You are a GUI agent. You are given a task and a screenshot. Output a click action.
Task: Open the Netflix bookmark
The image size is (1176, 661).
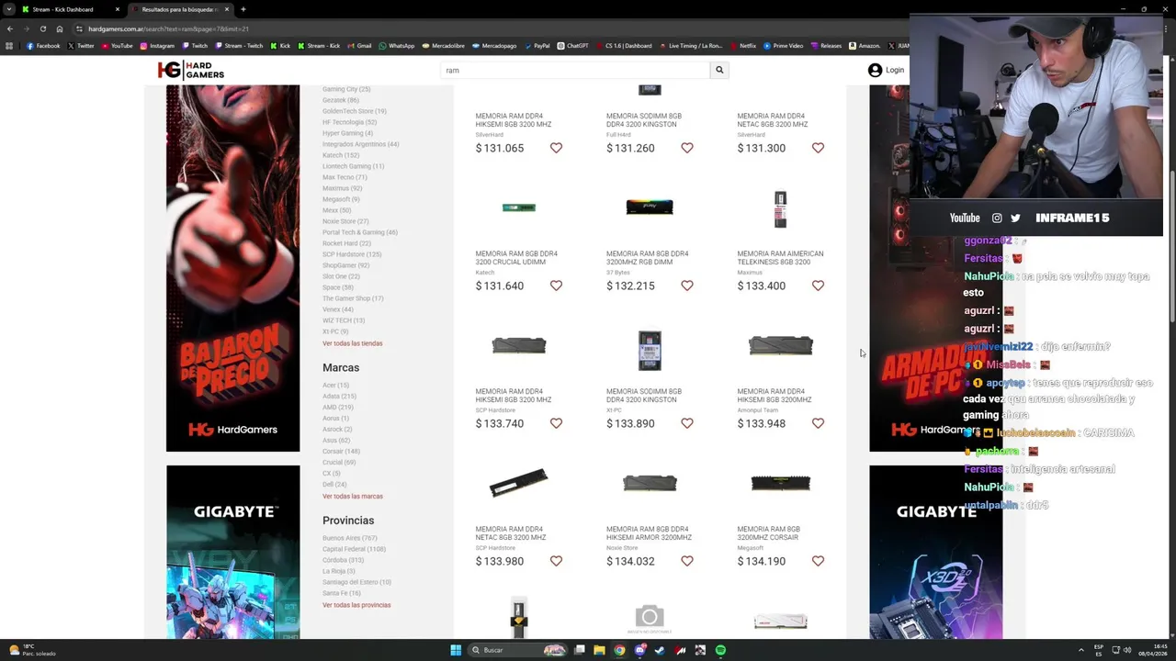point(743,46)
